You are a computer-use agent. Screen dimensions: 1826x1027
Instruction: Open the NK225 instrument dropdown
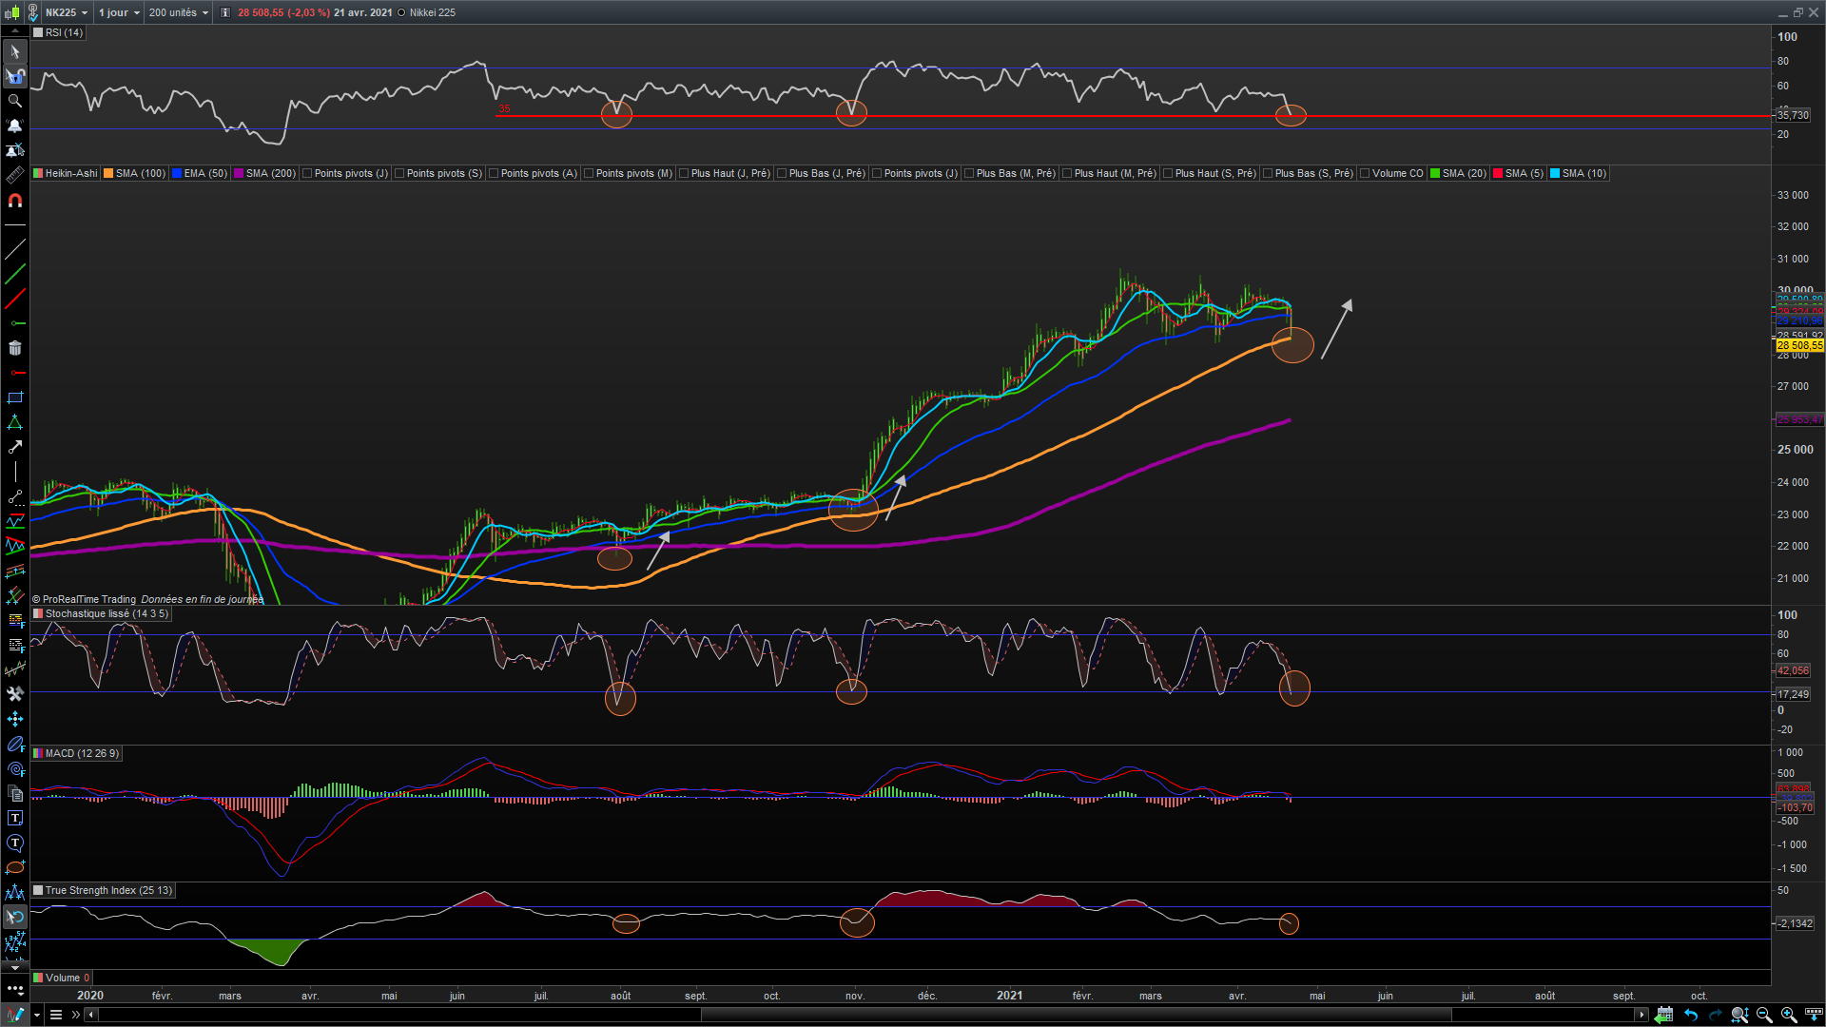67,12
